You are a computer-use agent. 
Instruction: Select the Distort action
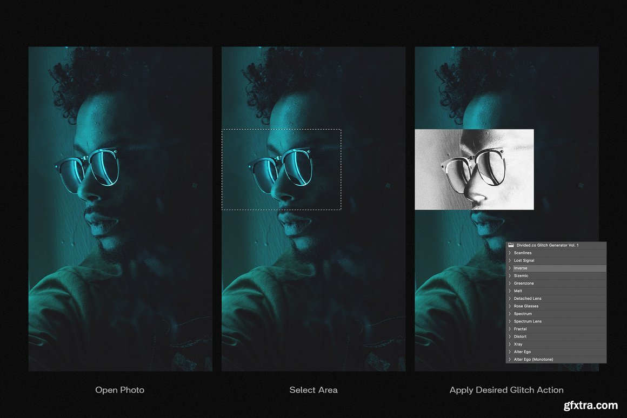tap(520, 336)
